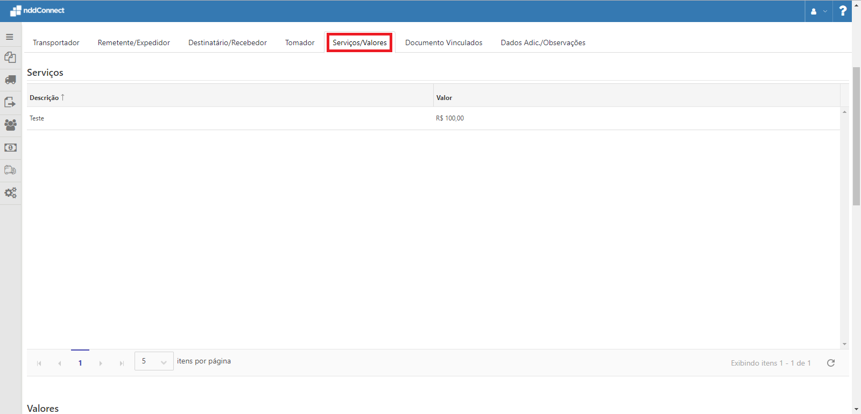
Task: Open the hamburger menu in sidebar
Action: [x=10, y=37]
